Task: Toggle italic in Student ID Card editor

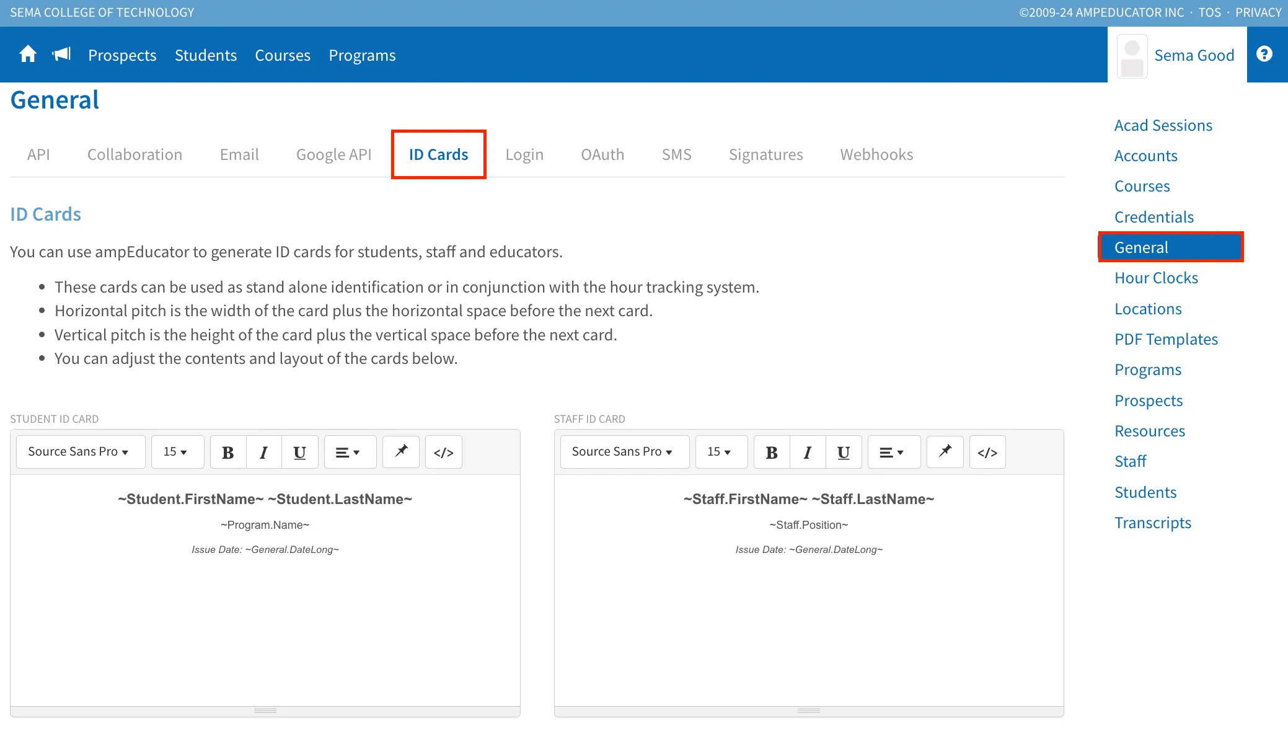Action: click(x=264, y=452)
